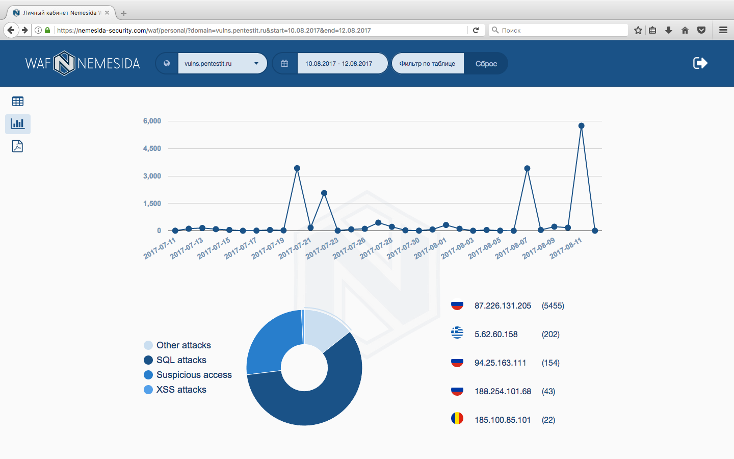Open the table view sidebar icon

[18, 101]
